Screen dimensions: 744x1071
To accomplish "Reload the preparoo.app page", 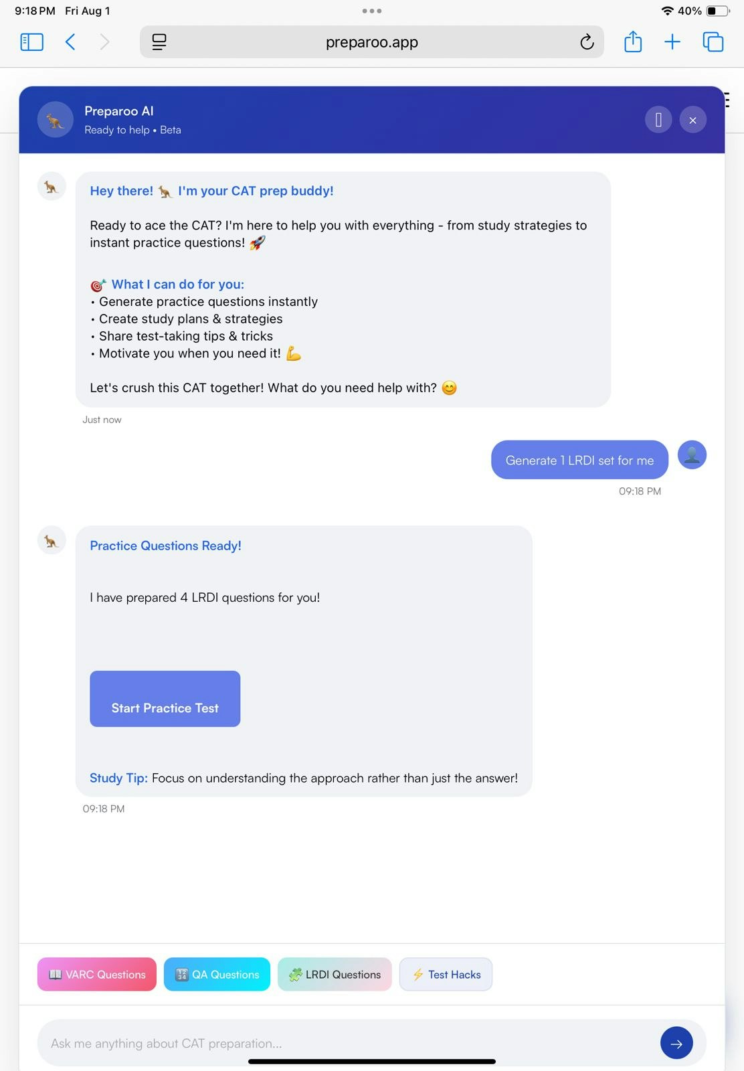I will [x=587, y=42].
